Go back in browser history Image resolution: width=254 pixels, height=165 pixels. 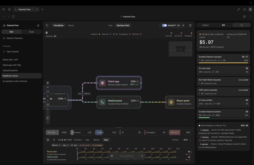[x=4, y=16]
